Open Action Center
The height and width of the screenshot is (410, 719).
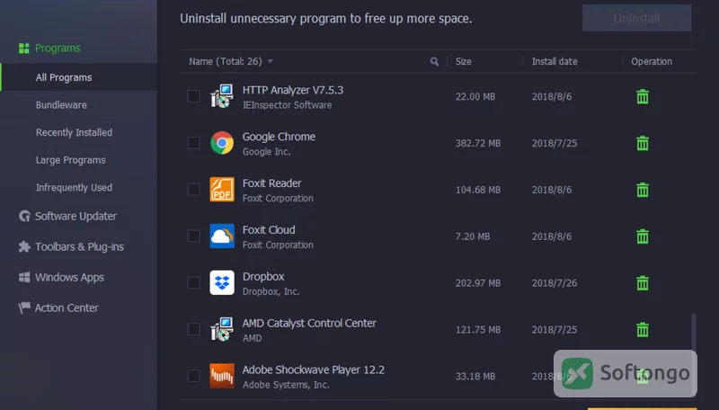coord(67,307)
